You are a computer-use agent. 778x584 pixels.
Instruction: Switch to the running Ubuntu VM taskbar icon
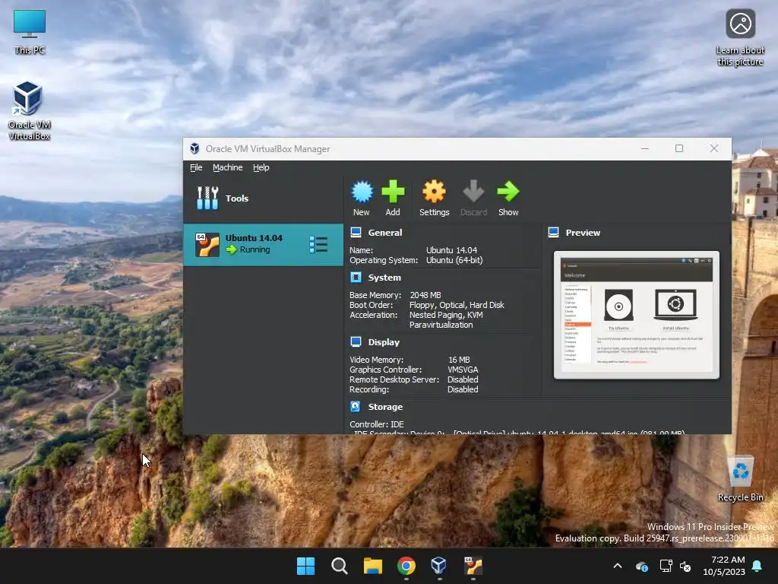(473, 566)
